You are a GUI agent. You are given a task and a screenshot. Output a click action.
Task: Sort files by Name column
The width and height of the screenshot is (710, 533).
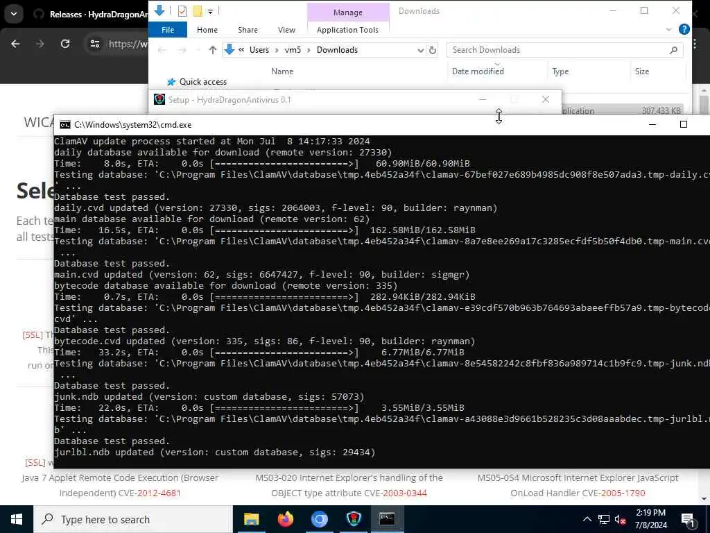282,71
